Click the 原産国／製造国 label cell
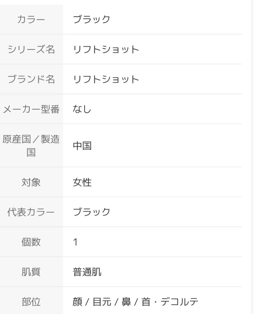 [31, 145]
